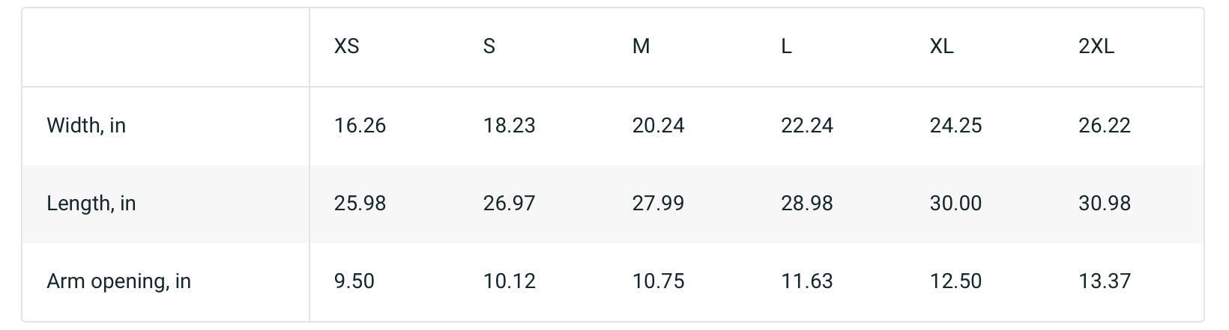Screen dimensions: 1229x330
Task: Select the 9.50 arm opening value
Action: (x=354, y=281)
